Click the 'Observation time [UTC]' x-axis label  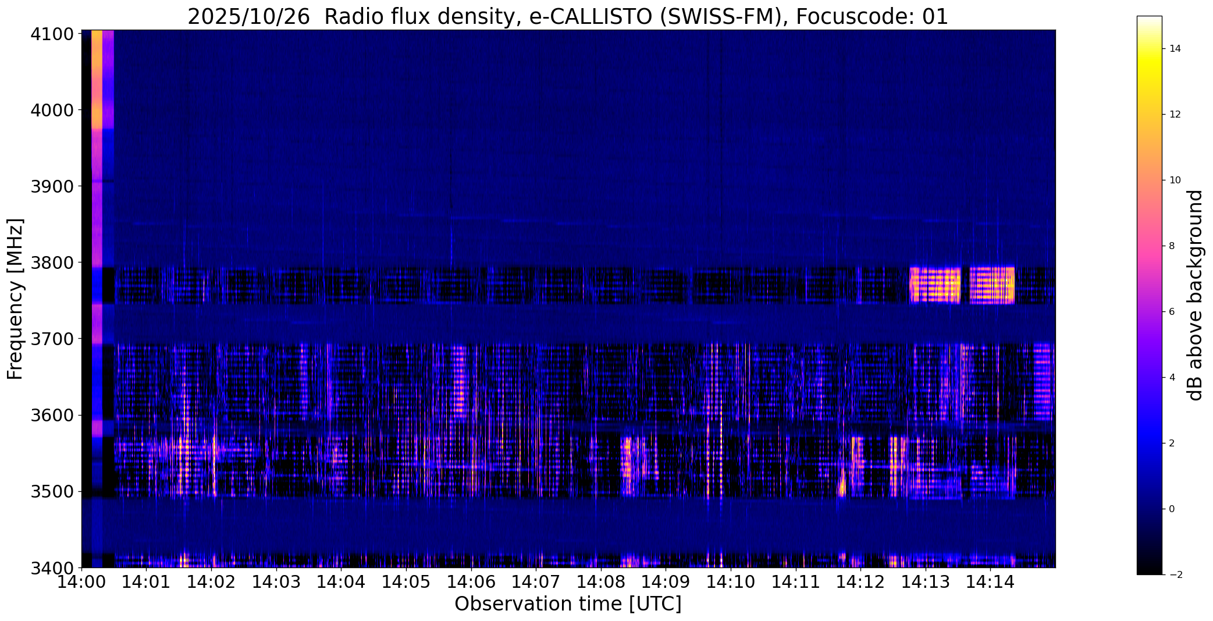point(568,604)
